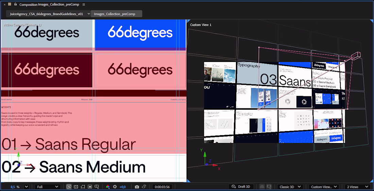Click the Show Snapshot icon
The width and height of the screenshot is (374, 191).
[144, 187]
